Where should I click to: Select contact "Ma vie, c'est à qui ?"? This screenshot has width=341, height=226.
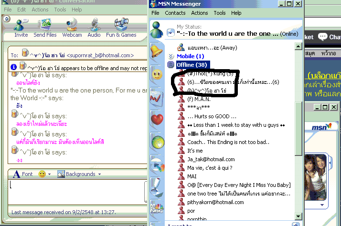tap(210, 168)
